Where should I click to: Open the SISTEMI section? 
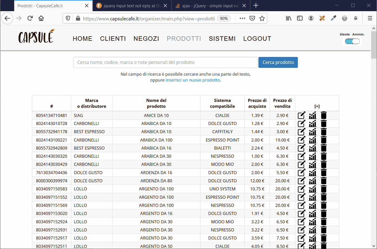click(x=222, y=39)
